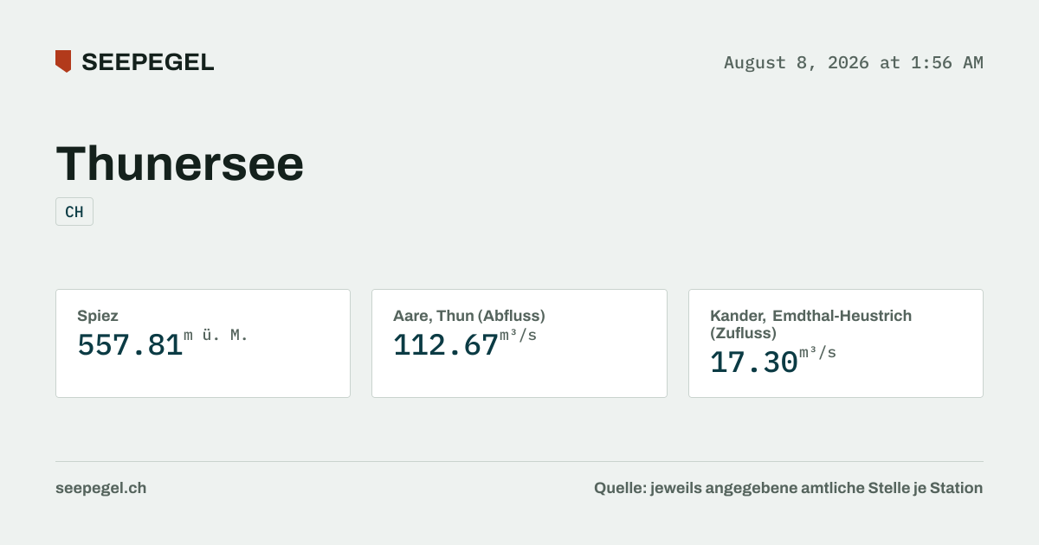The image size is (1039, 545).
Task: Click the Aare, Thun (Abfluss) station label
Action: pos(469,316)
